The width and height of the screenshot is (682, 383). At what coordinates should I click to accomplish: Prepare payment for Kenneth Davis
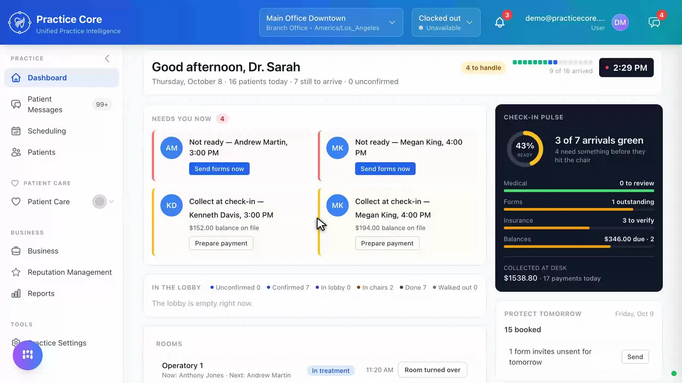coord(221,243)
